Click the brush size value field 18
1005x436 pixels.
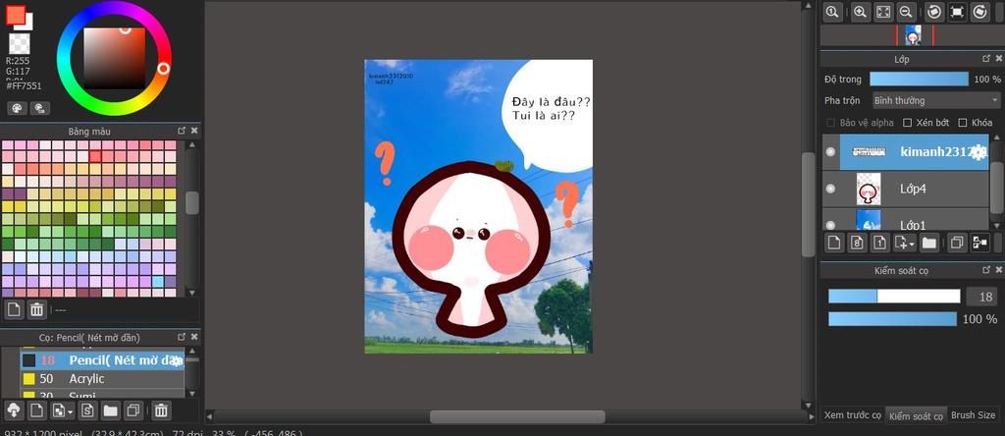(x=981, y=297)
